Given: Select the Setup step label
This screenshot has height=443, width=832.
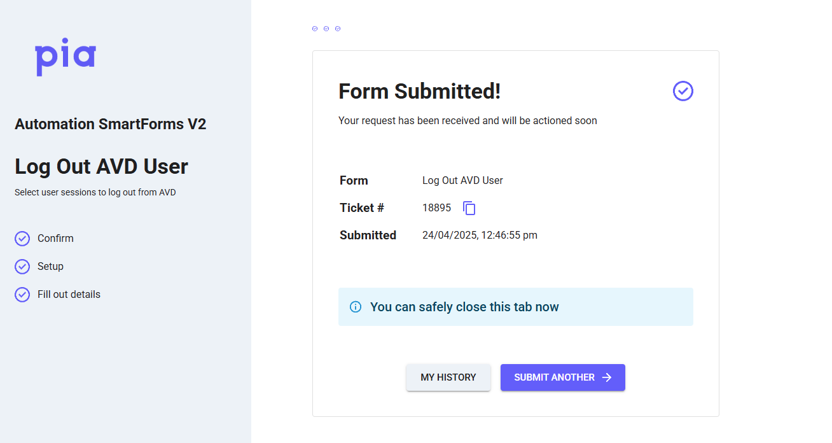Looking at the screenshot, I should 50,267.
